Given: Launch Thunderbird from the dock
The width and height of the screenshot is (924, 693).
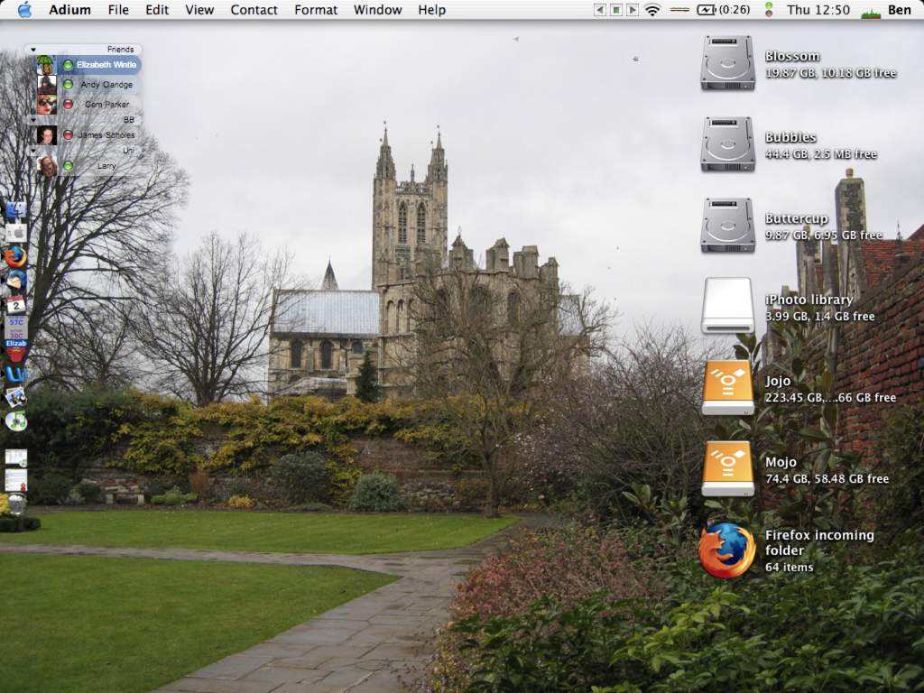Looking at the screenshot, I should point(15,281).
